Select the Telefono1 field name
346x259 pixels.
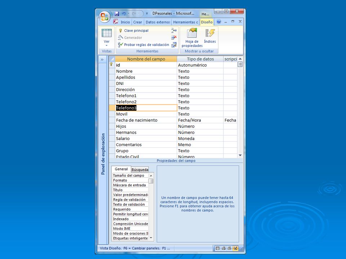(146, 96)
